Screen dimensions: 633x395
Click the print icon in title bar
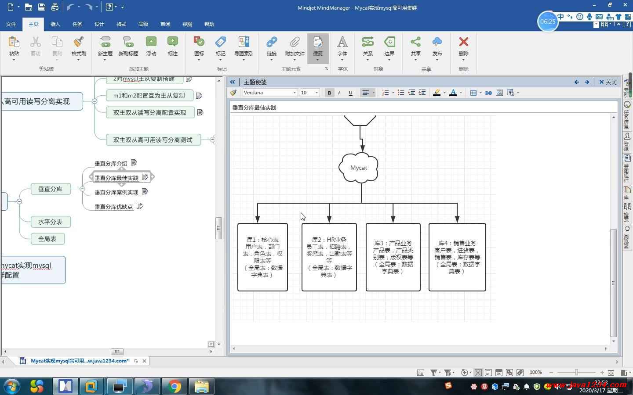coord(55,7)
